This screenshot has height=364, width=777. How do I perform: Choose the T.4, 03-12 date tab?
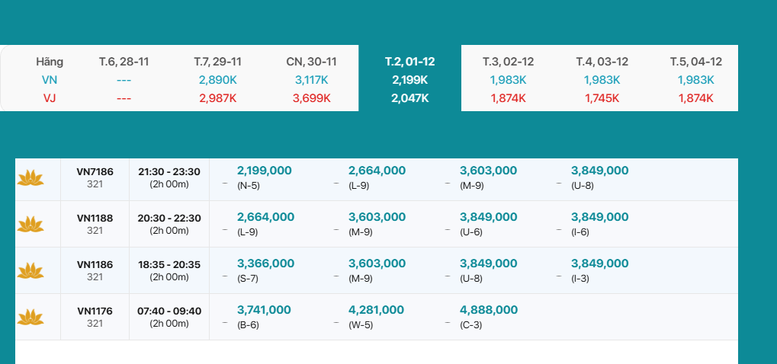click(x=602, y=62)
